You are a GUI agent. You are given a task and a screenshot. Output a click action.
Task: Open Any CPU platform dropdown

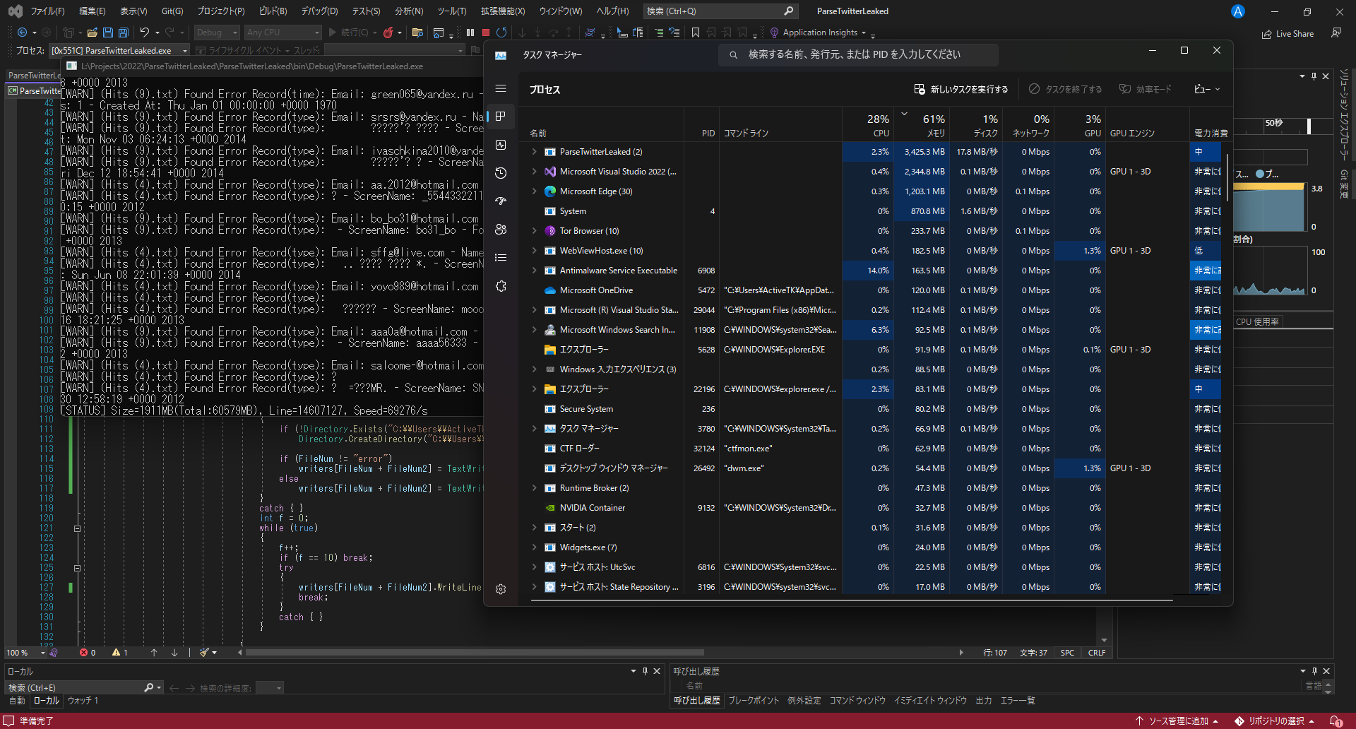(283, 32)
